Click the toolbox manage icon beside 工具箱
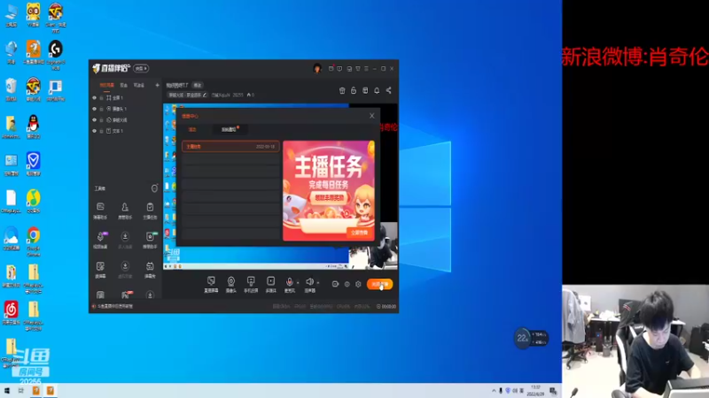The image size is (709, 398). (154, 188)
